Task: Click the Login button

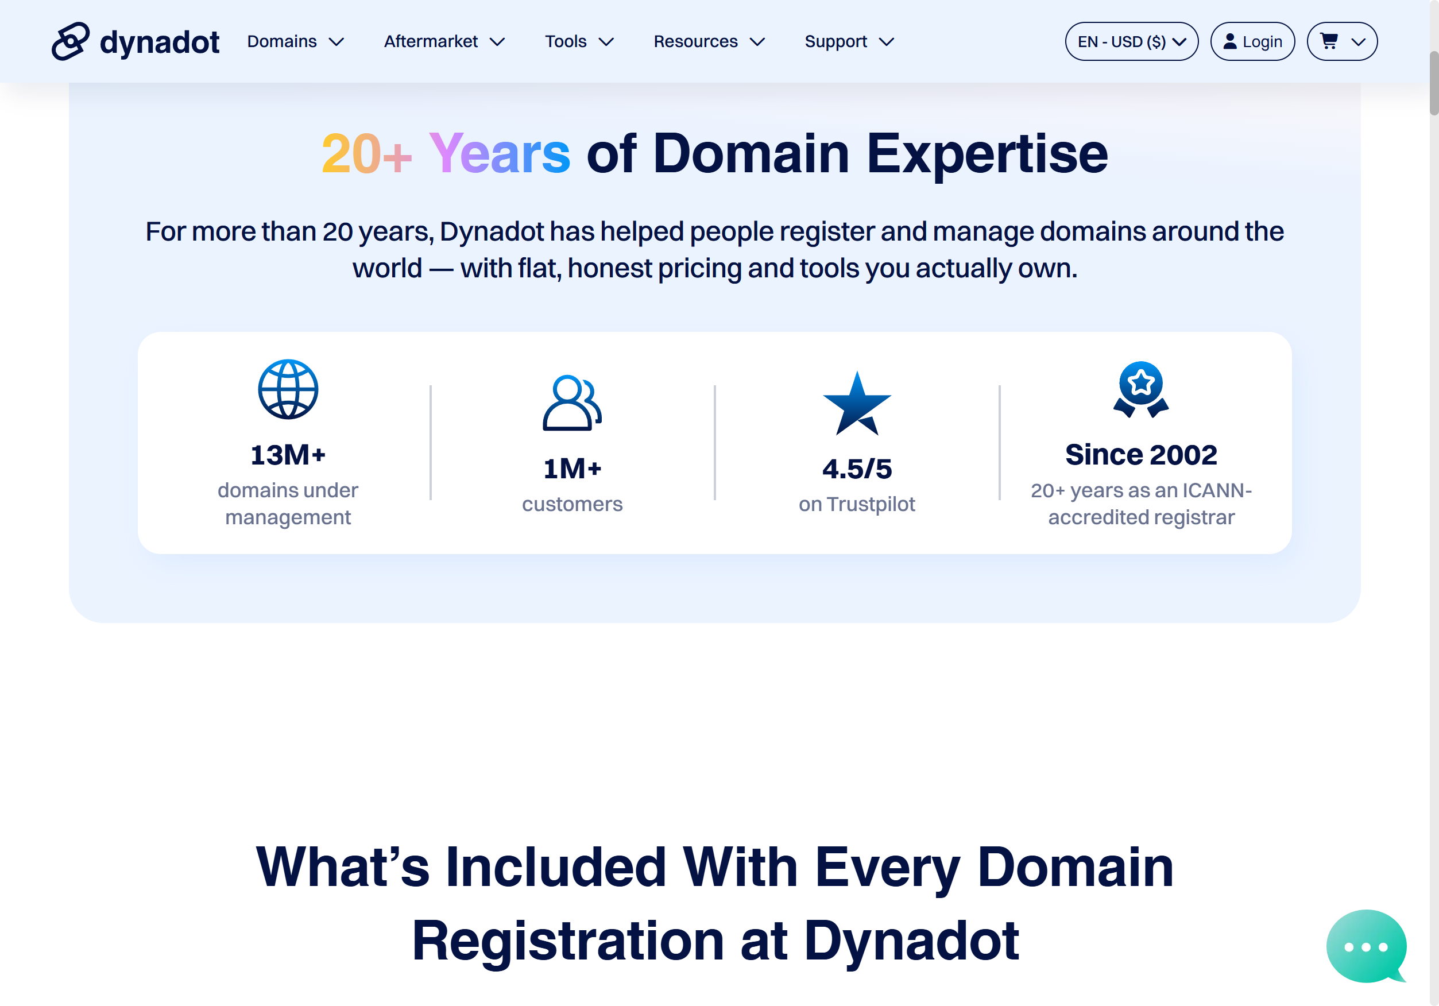Action: click(x=1252, y=41)
